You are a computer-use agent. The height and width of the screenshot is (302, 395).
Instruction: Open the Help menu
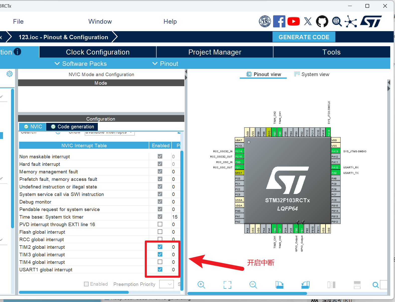pos(170,22)
